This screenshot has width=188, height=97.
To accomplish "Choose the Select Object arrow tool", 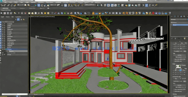I will click(25, 5).
